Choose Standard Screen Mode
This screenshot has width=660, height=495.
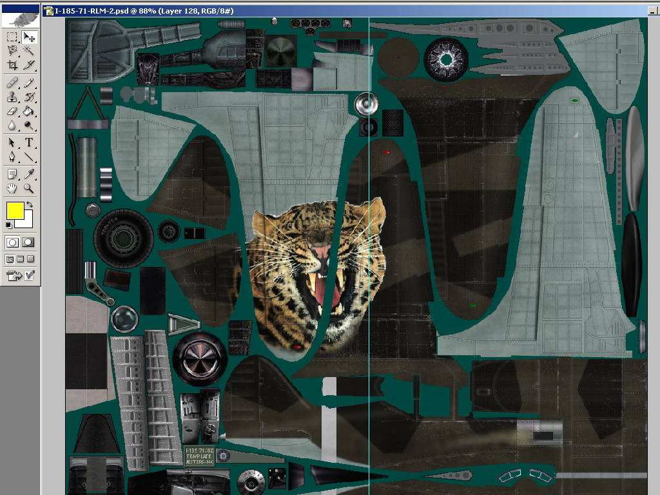(x=10, y=259)
